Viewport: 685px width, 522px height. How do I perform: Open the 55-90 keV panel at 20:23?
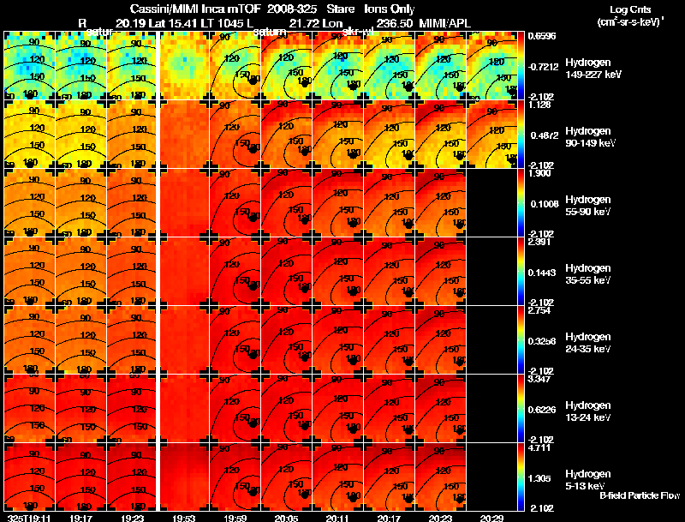pos(440,203)
